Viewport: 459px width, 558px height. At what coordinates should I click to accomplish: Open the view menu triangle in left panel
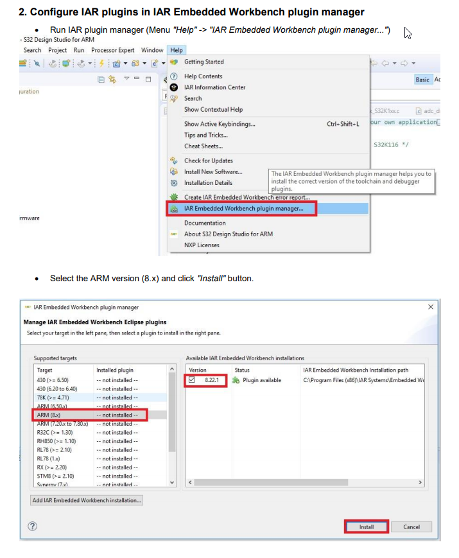pyautogui.click(x=126, y=78)
